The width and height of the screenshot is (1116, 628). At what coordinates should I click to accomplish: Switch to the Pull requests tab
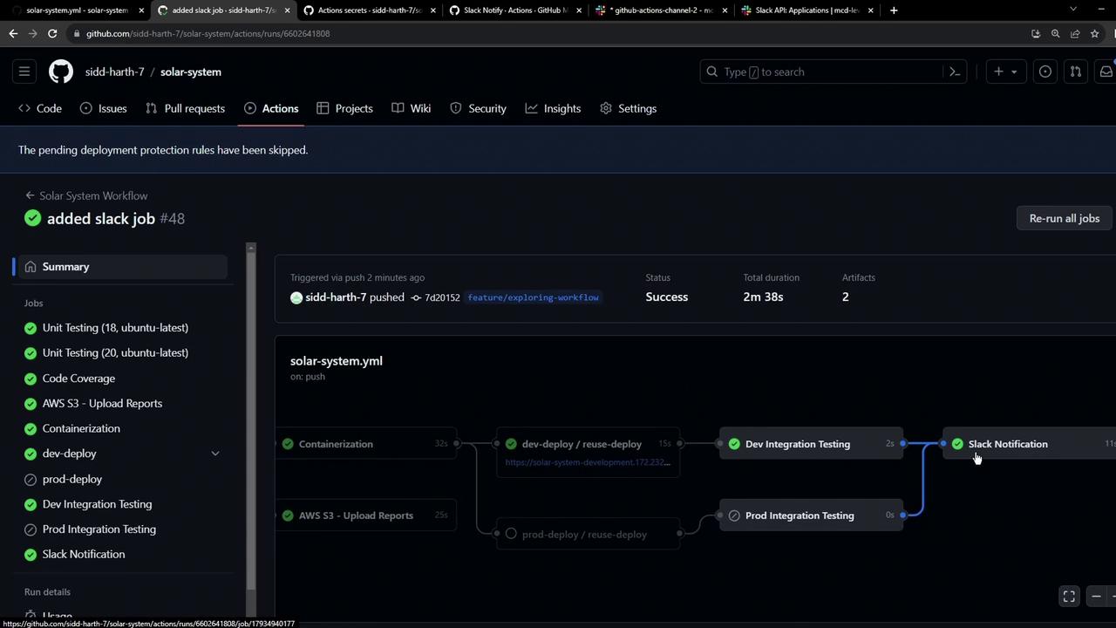185,108
